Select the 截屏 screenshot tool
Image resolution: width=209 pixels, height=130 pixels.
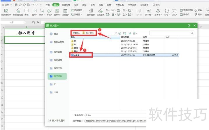click(x=42, y=12)
